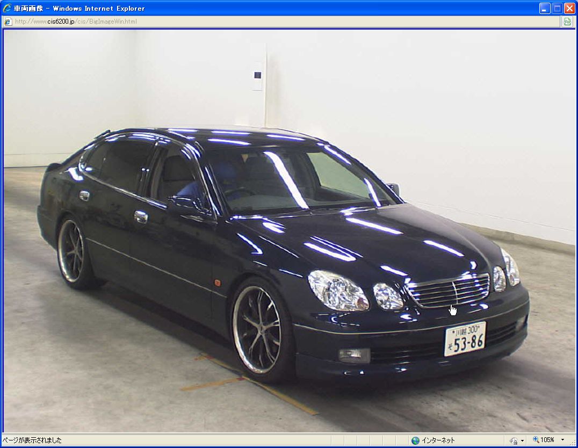Image resolution: width=578 pixels, height=448 pixels.
Task: Click the status bar message text
Action: [32, 440]
